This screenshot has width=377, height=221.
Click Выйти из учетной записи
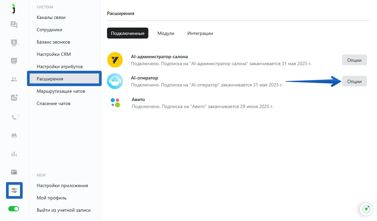tap(64, 210)
